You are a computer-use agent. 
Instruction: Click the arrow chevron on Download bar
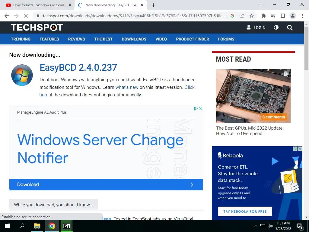click(192, 185)
